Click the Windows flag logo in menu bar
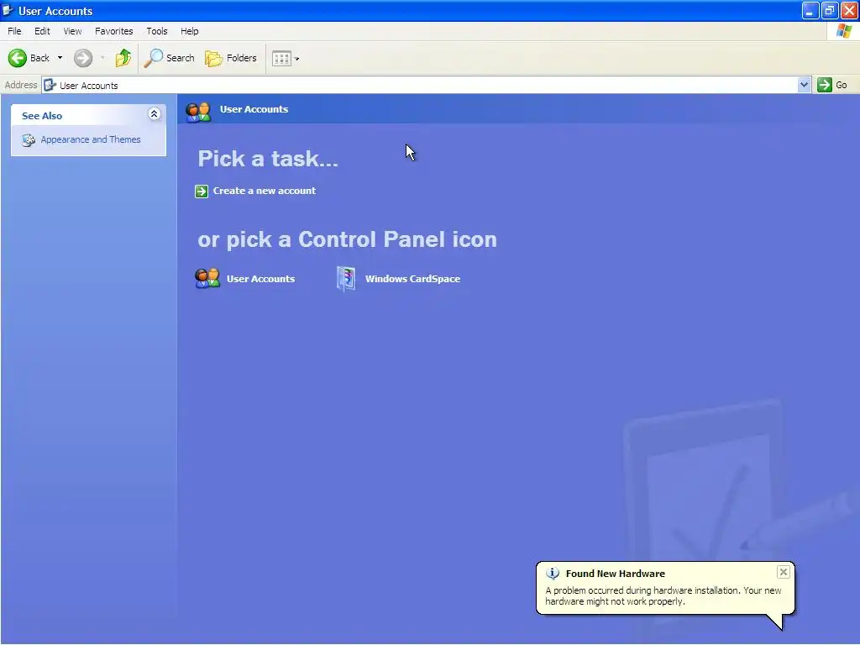 click(x=843, y=31)
